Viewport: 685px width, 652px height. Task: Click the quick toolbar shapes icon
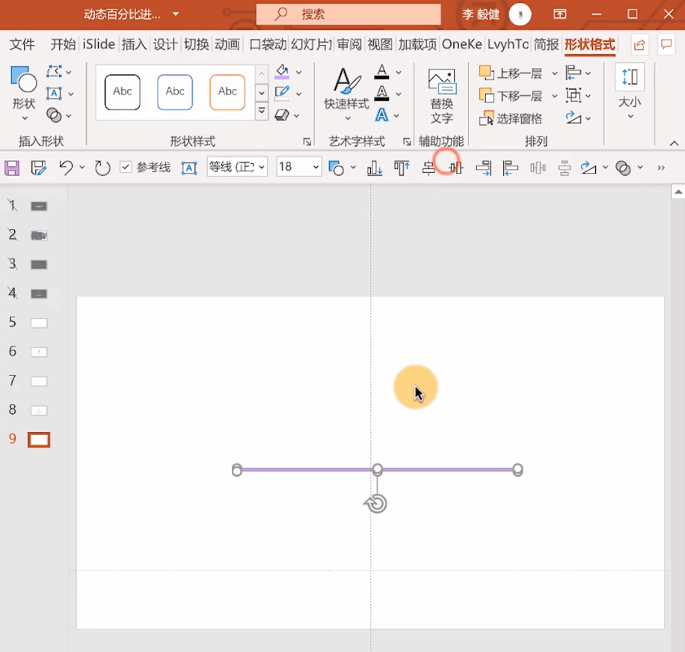336,168
